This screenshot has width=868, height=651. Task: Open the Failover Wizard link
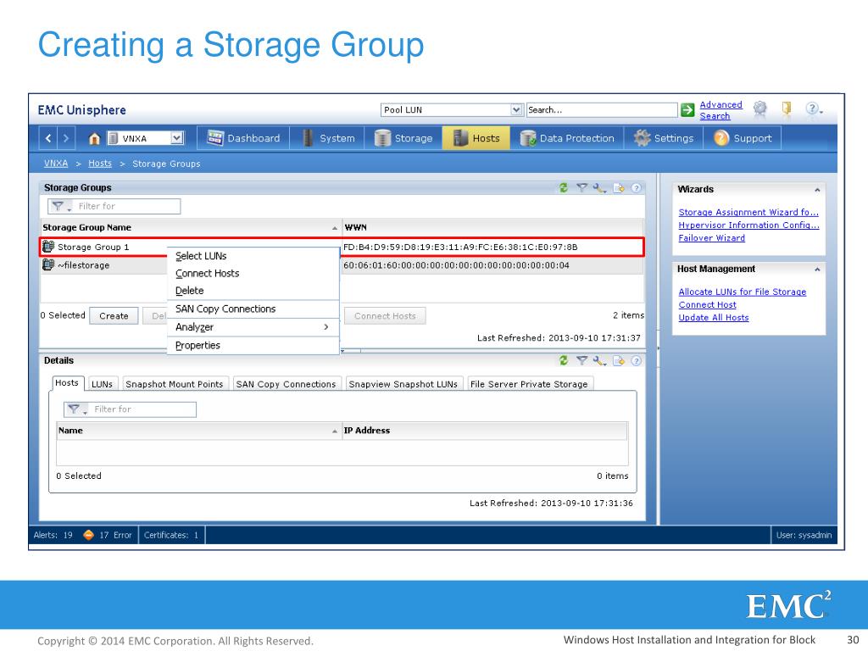coord(711,238)
